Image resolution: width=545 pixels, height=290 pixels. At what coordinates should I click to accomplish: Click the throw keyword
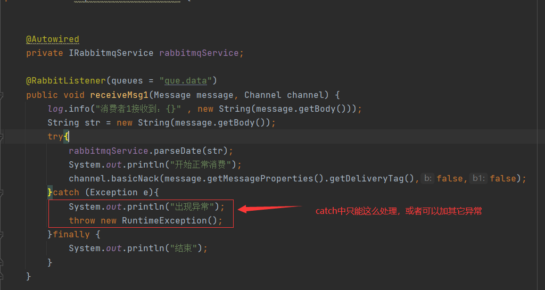[x=82, y=221]
